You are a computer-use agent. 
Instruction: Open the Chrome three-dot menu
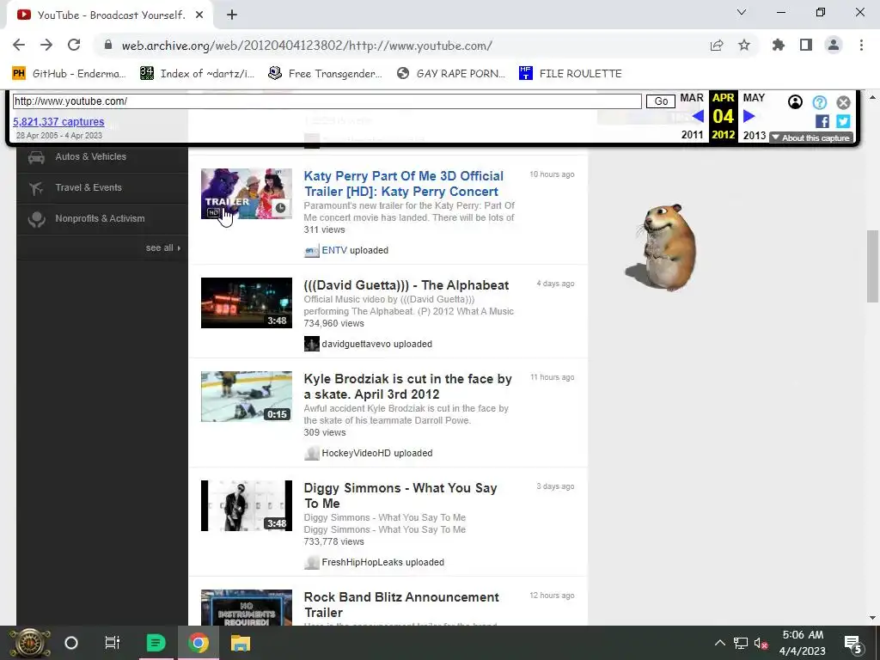(861, 46)
